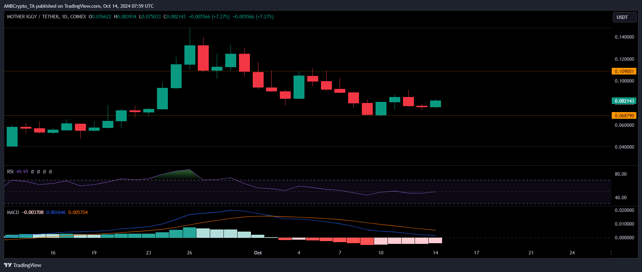Click the MACD 0.000000 scale label

[624, 238]
